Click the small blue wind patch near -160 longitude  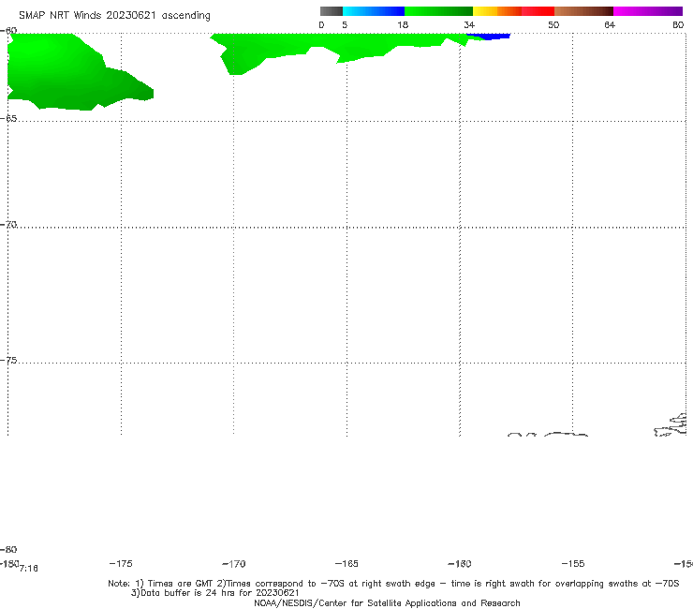click(489, 37)
